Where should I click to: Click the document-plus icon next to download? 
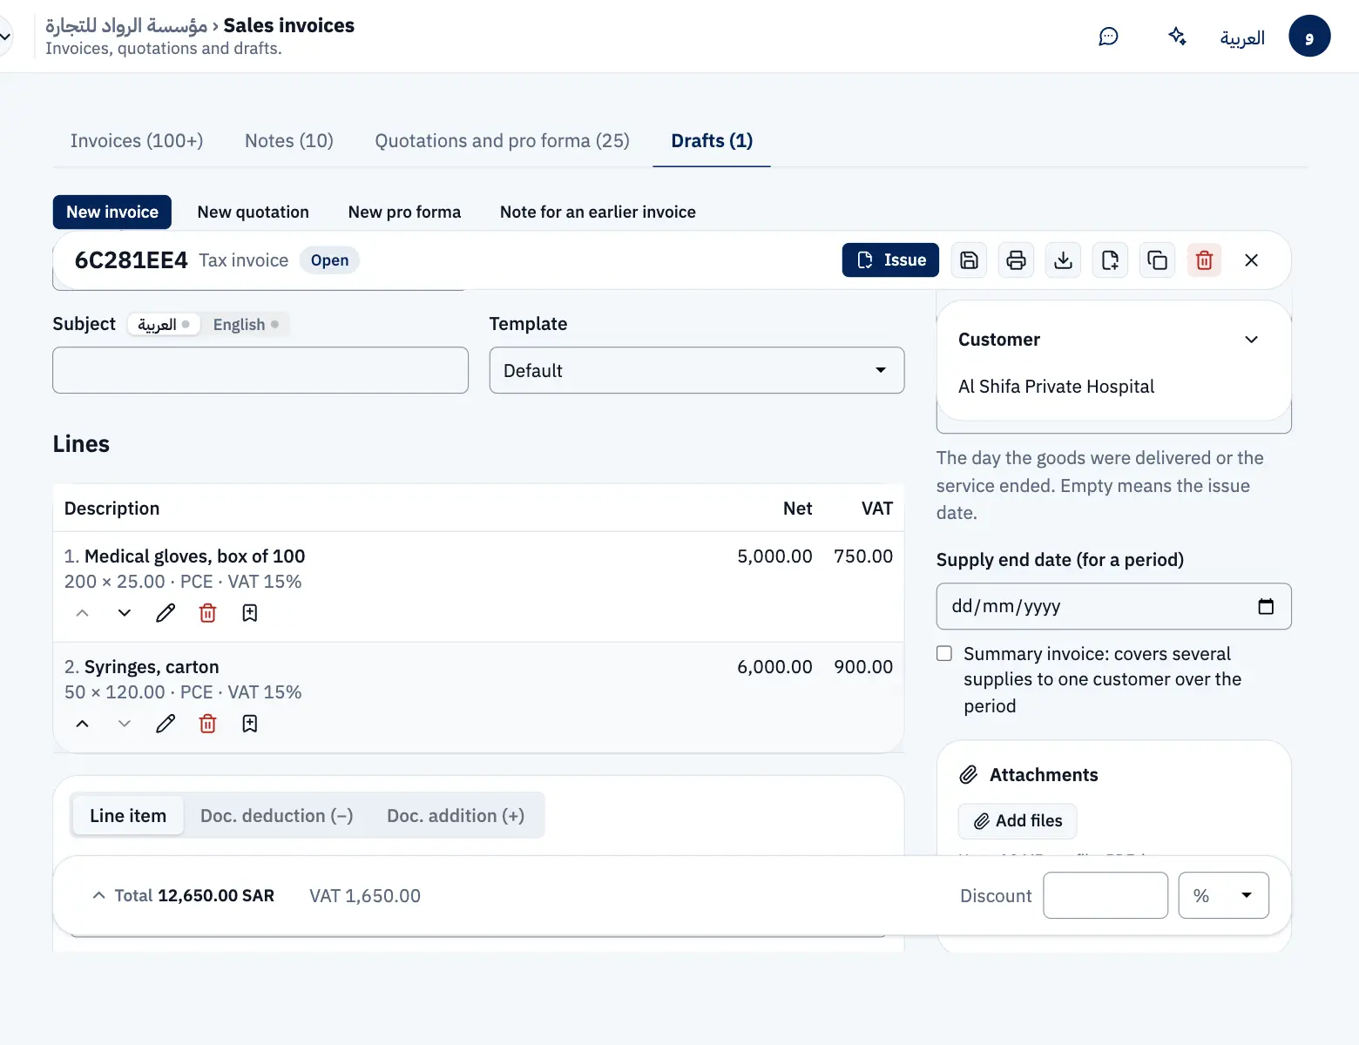point(1110,260)
